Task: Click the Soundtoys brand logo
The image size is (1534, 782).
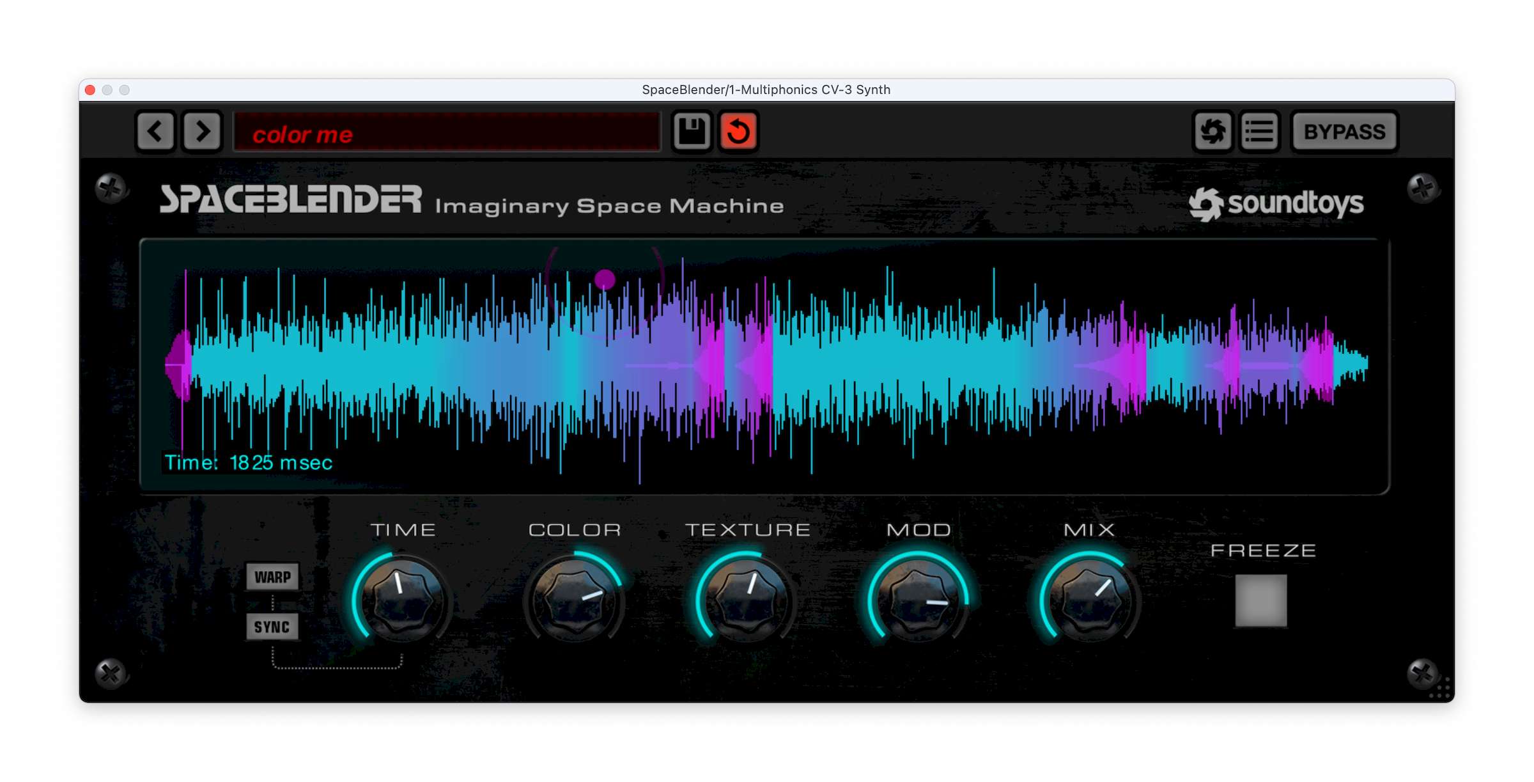Action: pos(1276,204)
